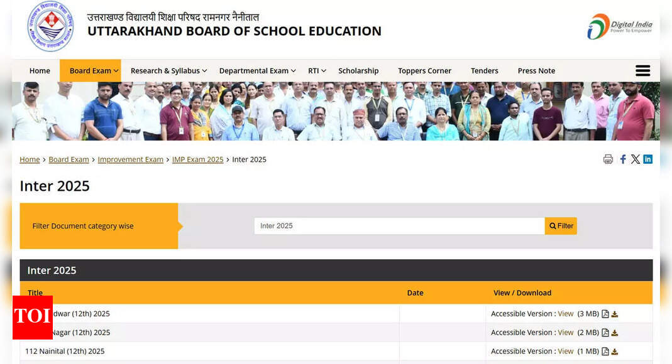This screenshot has width=672, height=364.
Task: Expand the Board Exam dropdown menu
Action: coord(94,71)
